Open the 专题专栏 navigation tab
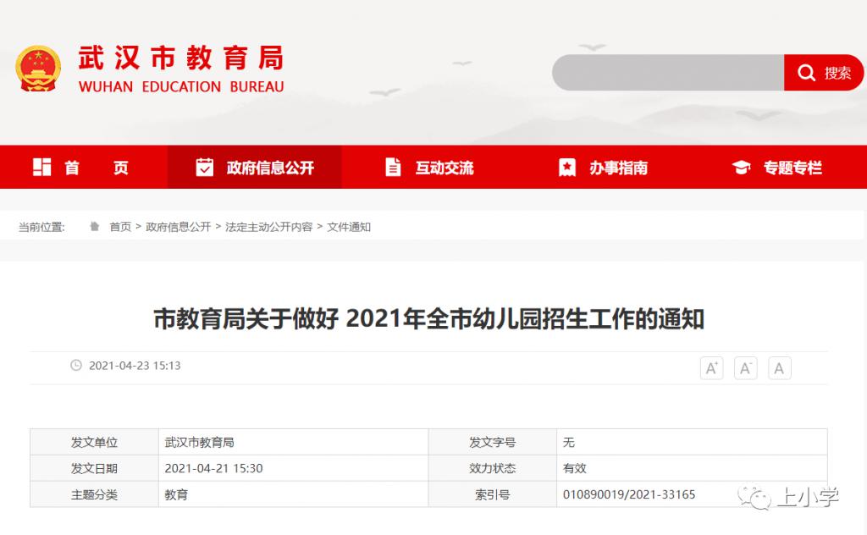The height and width of the screenshot is (535, 867). (779, 167)
